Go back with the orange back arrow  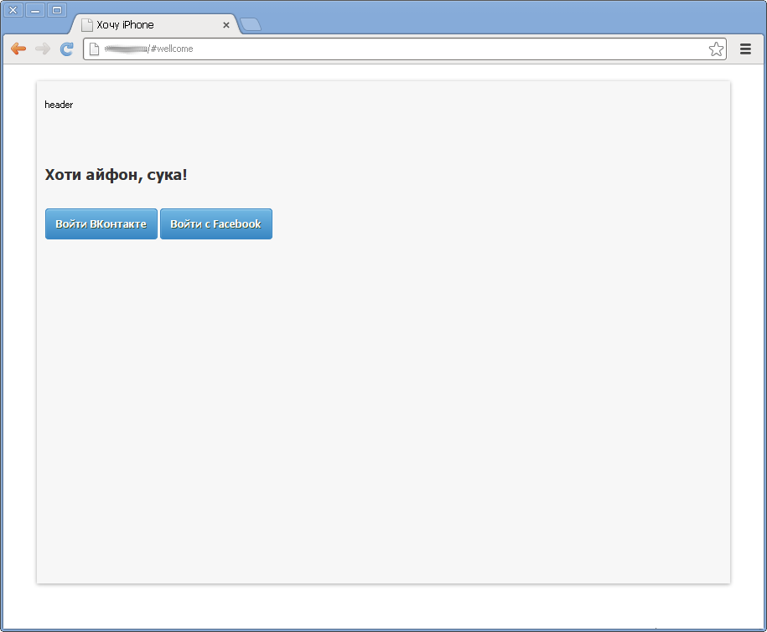tap(18, 49)
